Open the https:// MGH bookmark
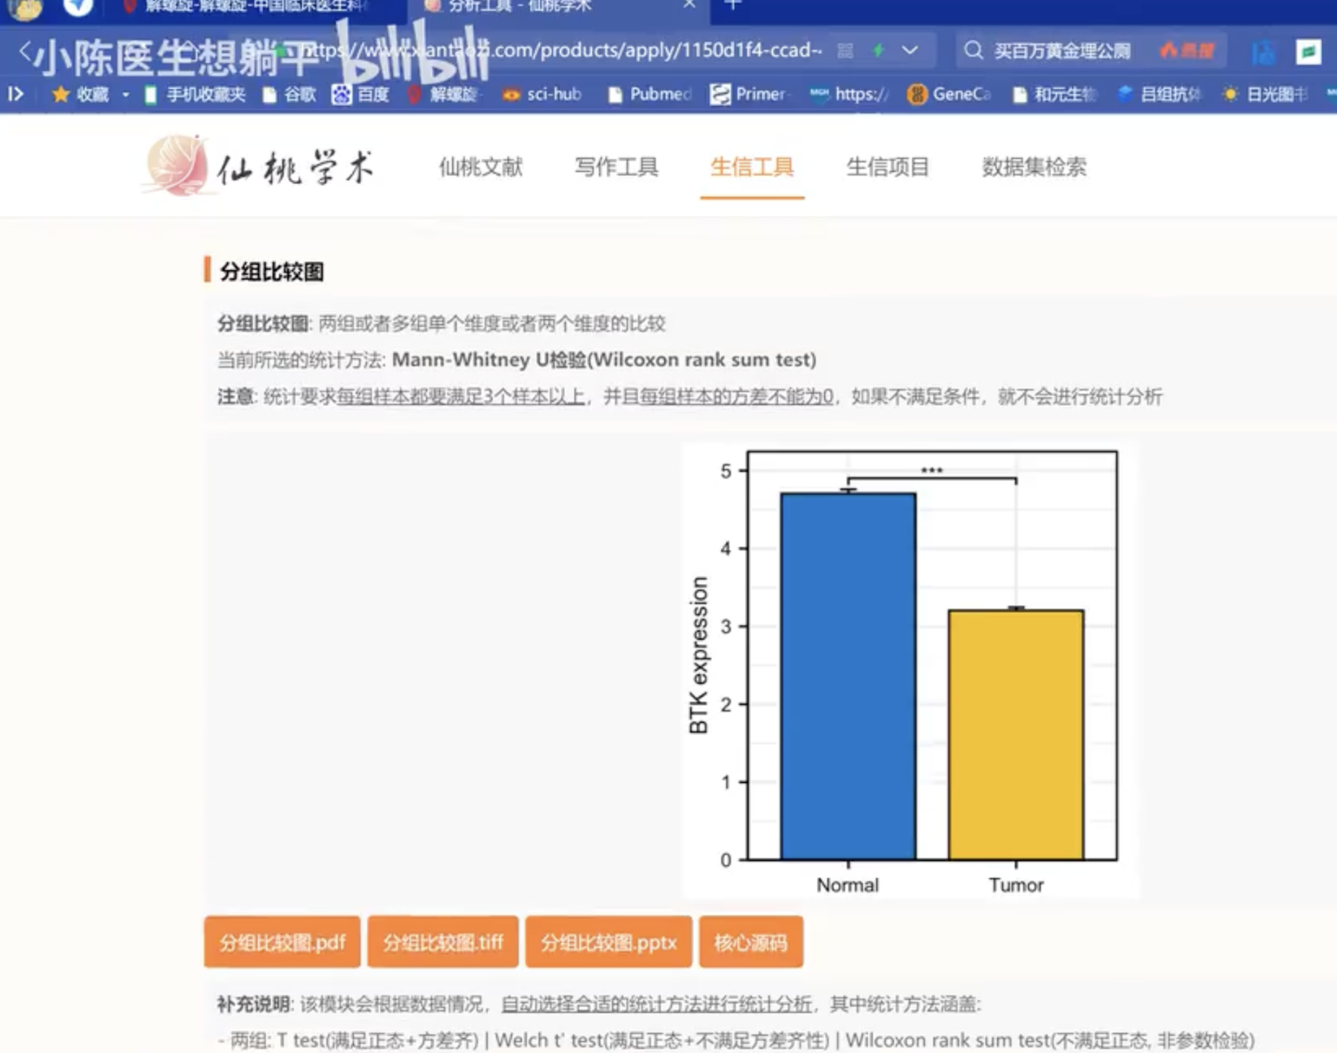This screenshot has width=1337, height=1053. click(848, 94)
